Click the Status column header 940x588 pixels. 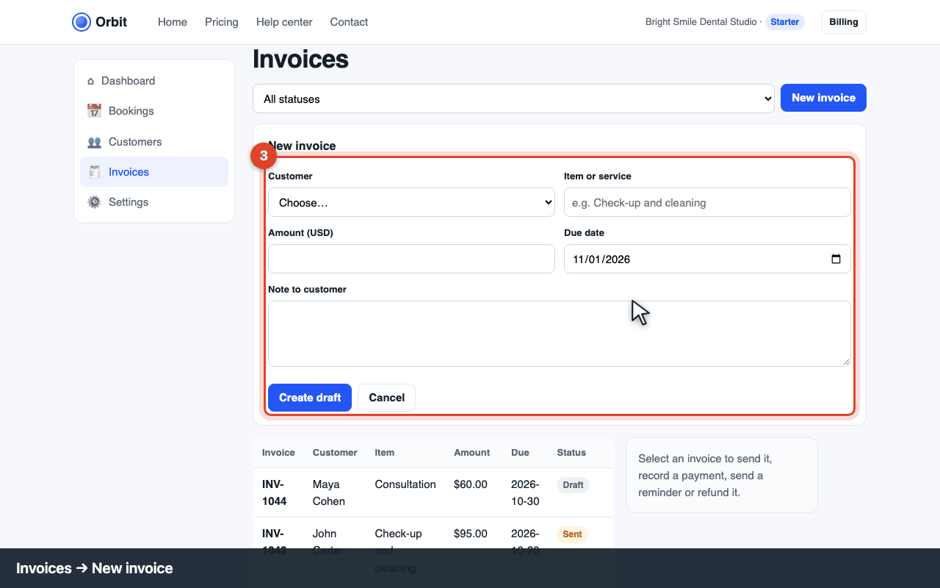[x=571, y=453]
